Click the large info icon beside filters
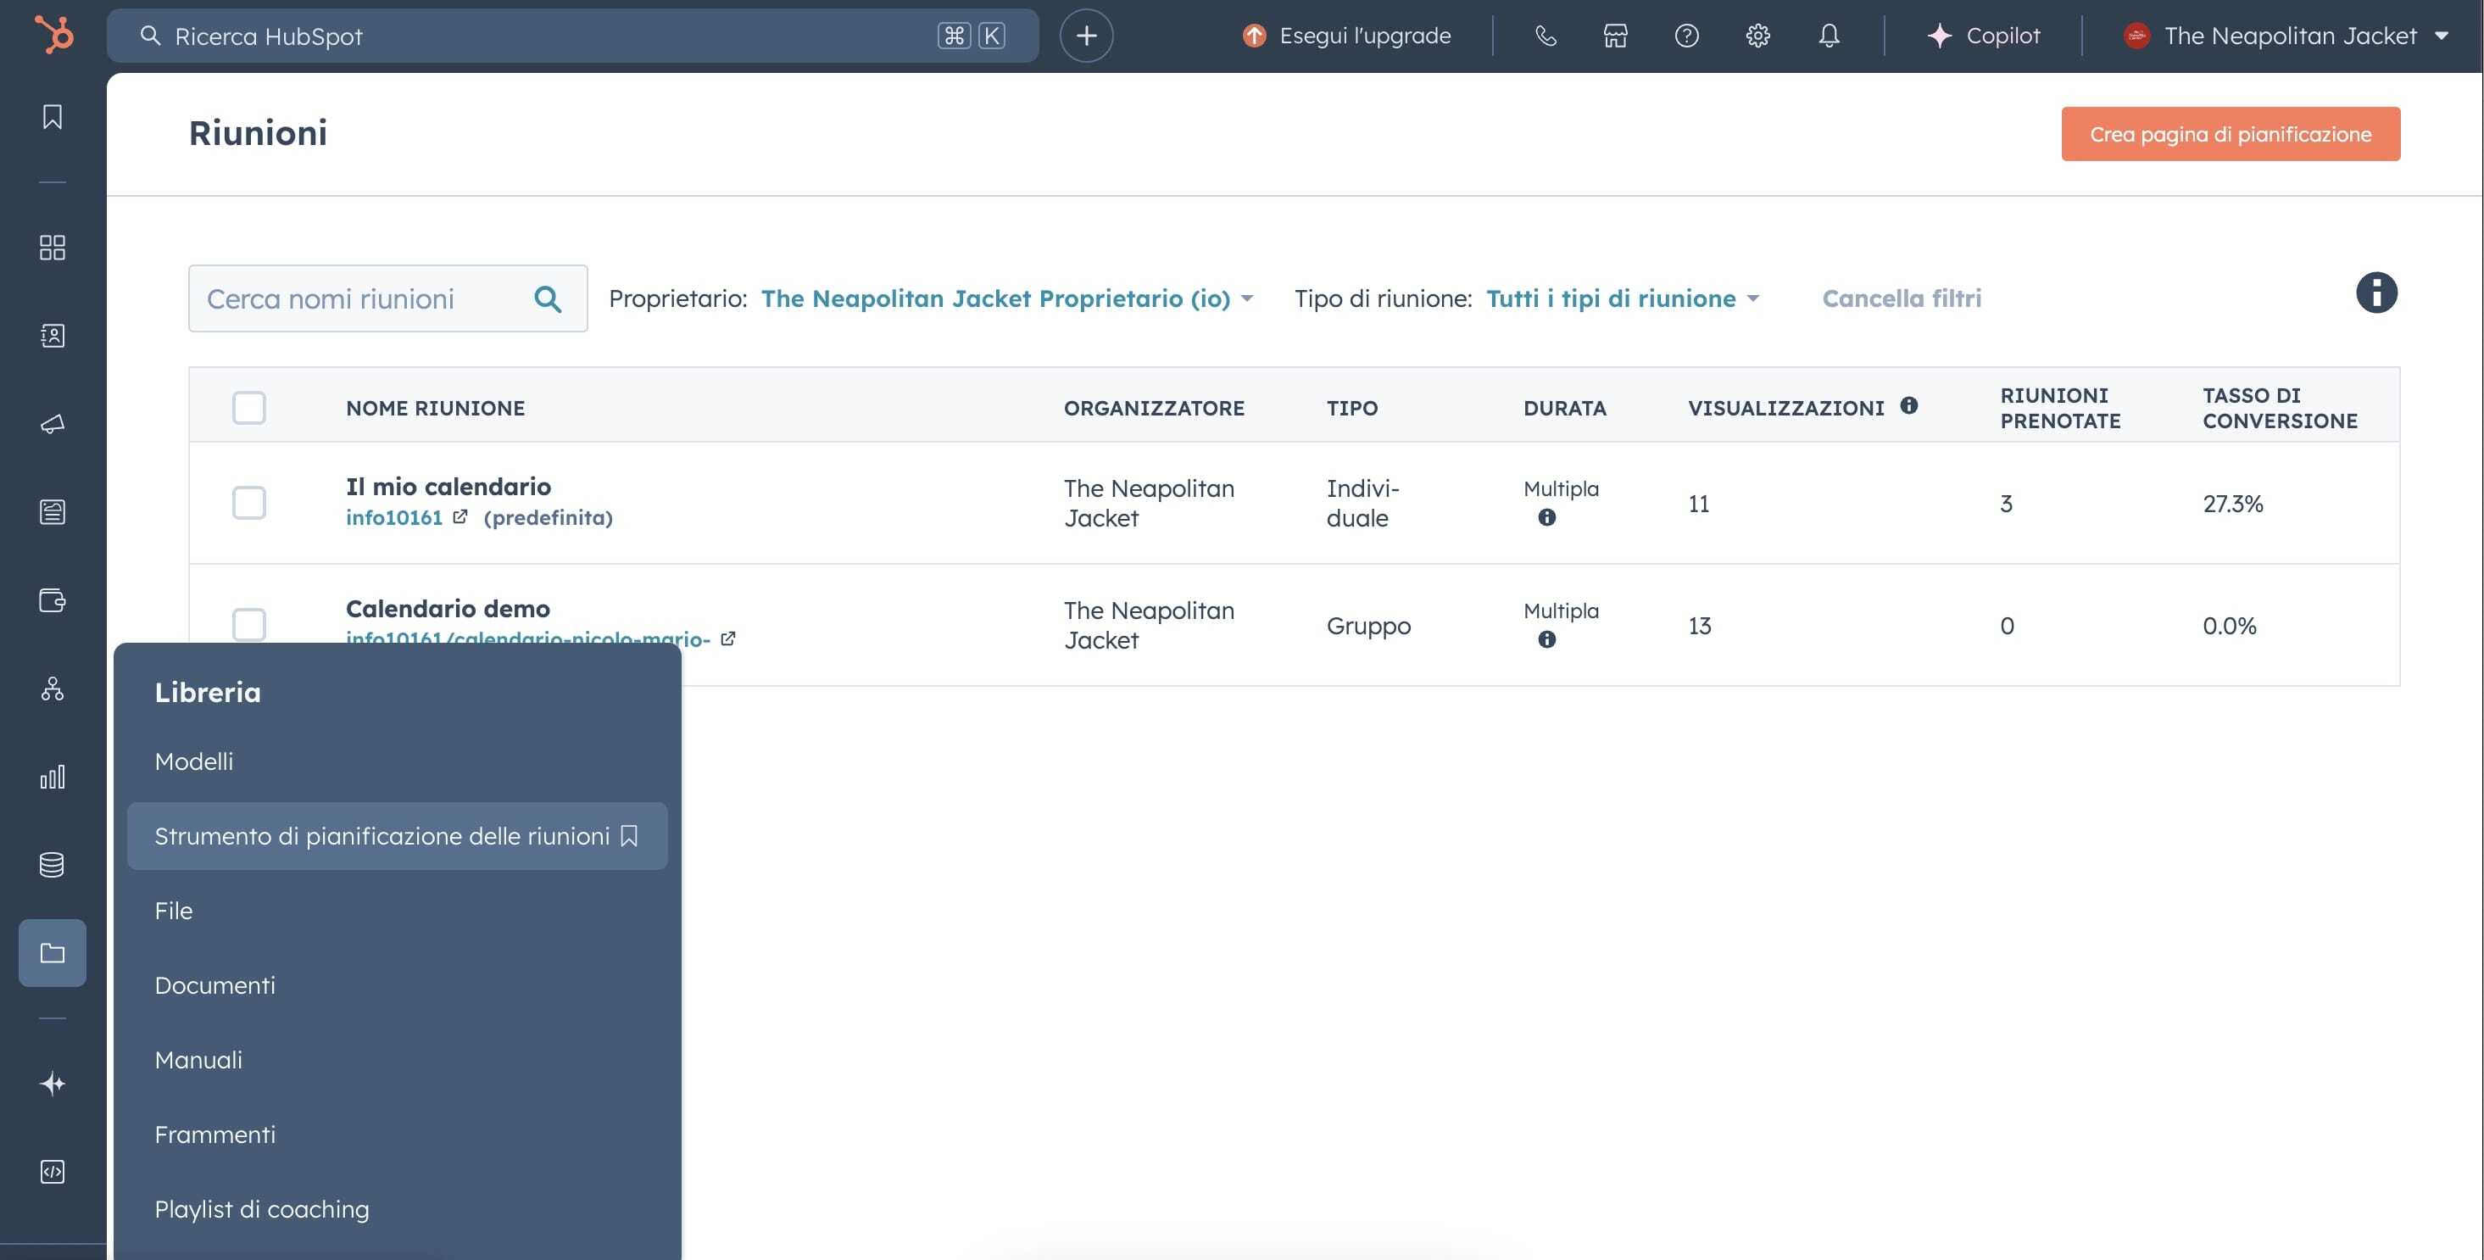The width and height of the screenshot is (2484, 1260). (x=2376, y=293)
